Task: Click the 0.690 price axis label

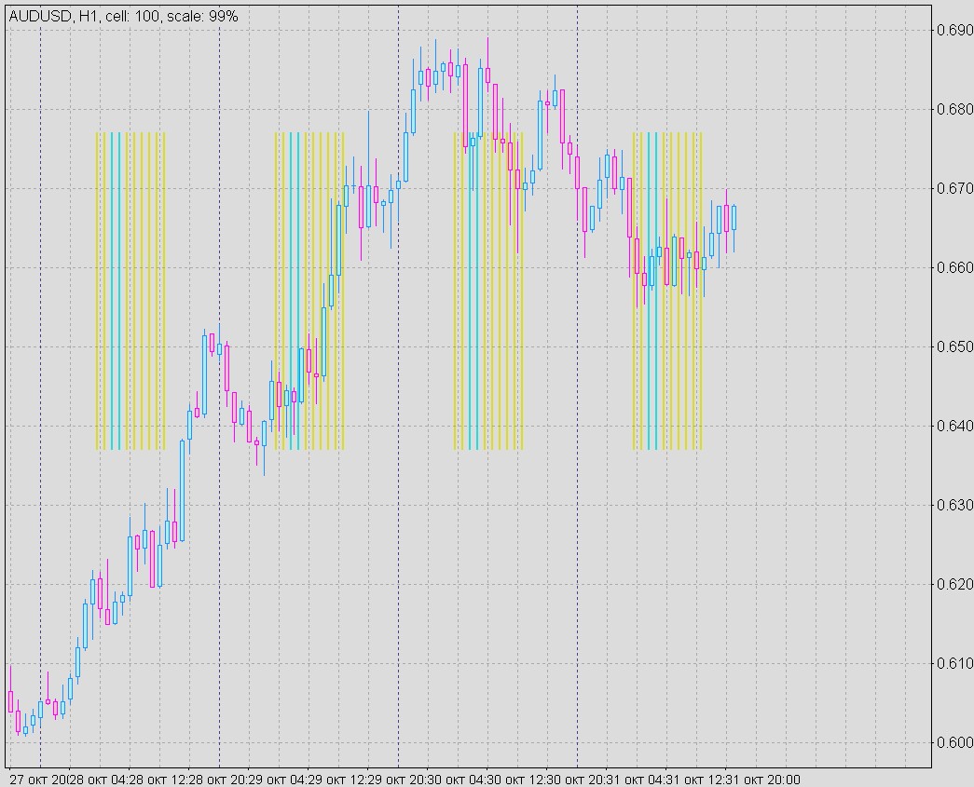Action: (x=953, y=31)
